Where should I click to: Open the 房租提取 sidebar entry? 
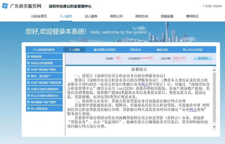coord(44,56)
